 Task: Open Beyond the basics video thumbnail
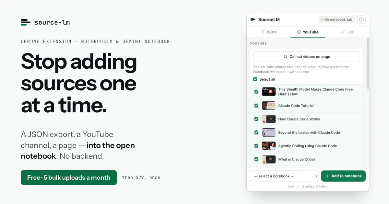point(269,132)
